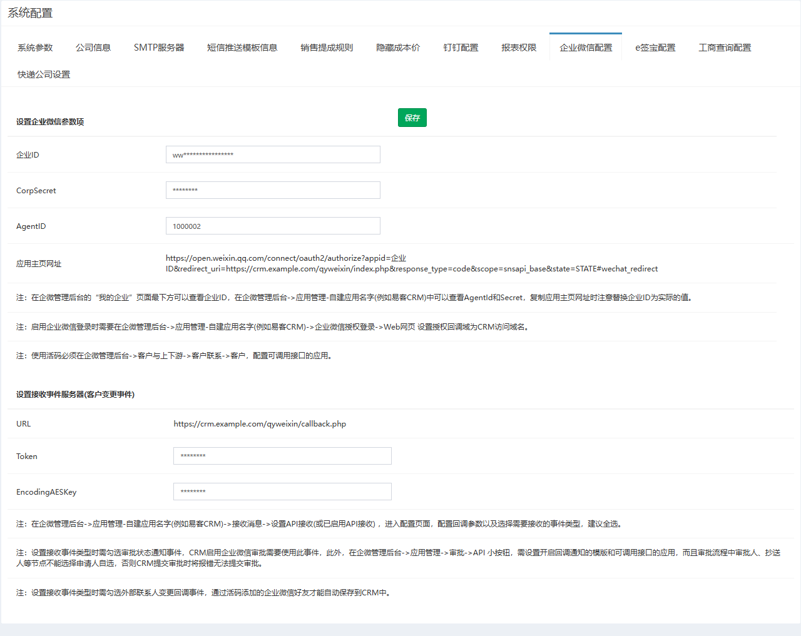
Task: Click the 企业ID field label
Action: [x=28, y=155]
